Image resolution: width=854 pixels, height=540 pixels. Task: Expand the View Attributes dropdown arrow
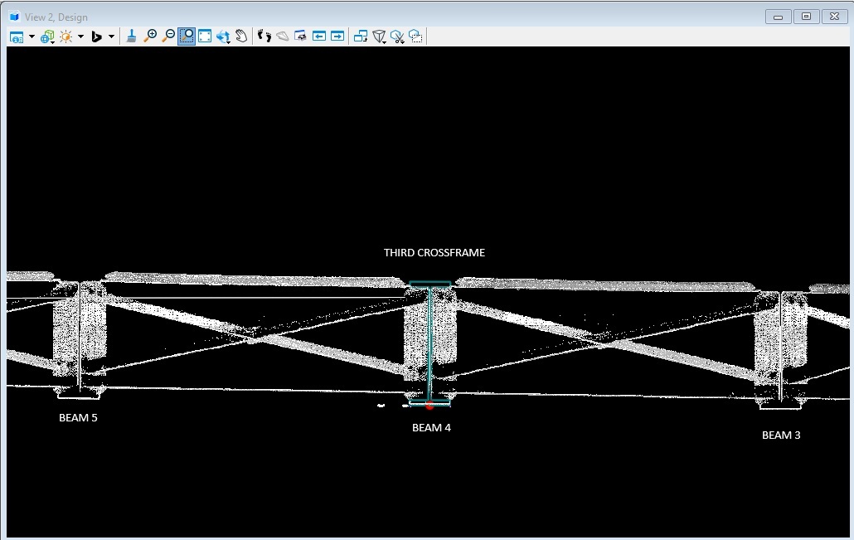point(32,36)
